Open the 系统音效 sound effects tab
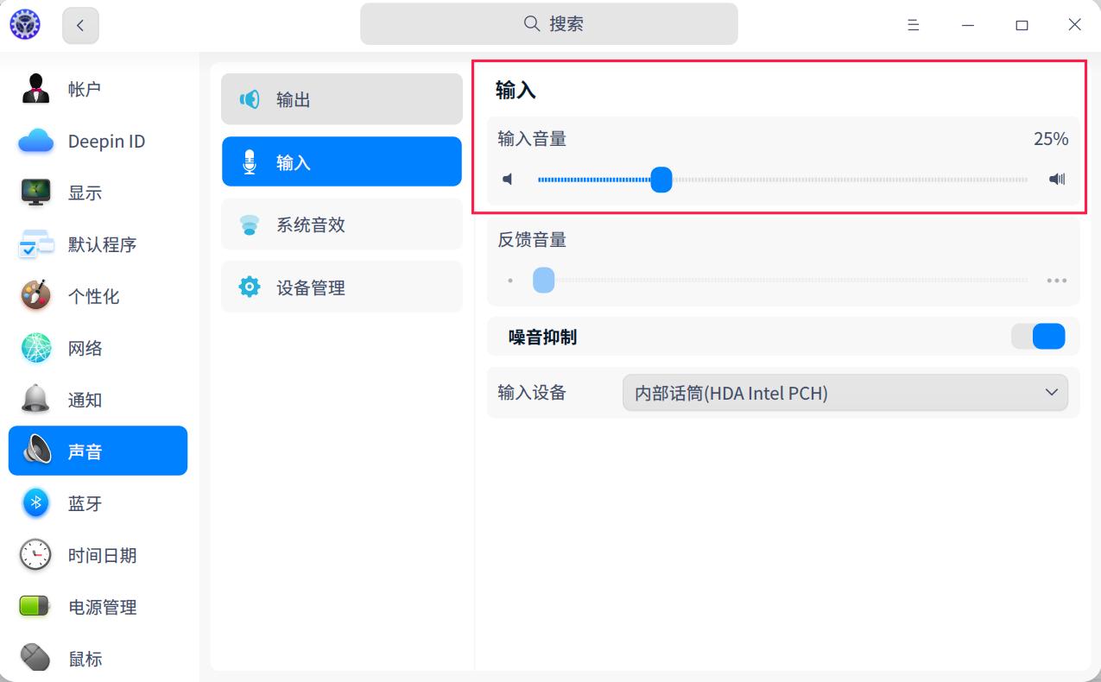 click(342, 224)
